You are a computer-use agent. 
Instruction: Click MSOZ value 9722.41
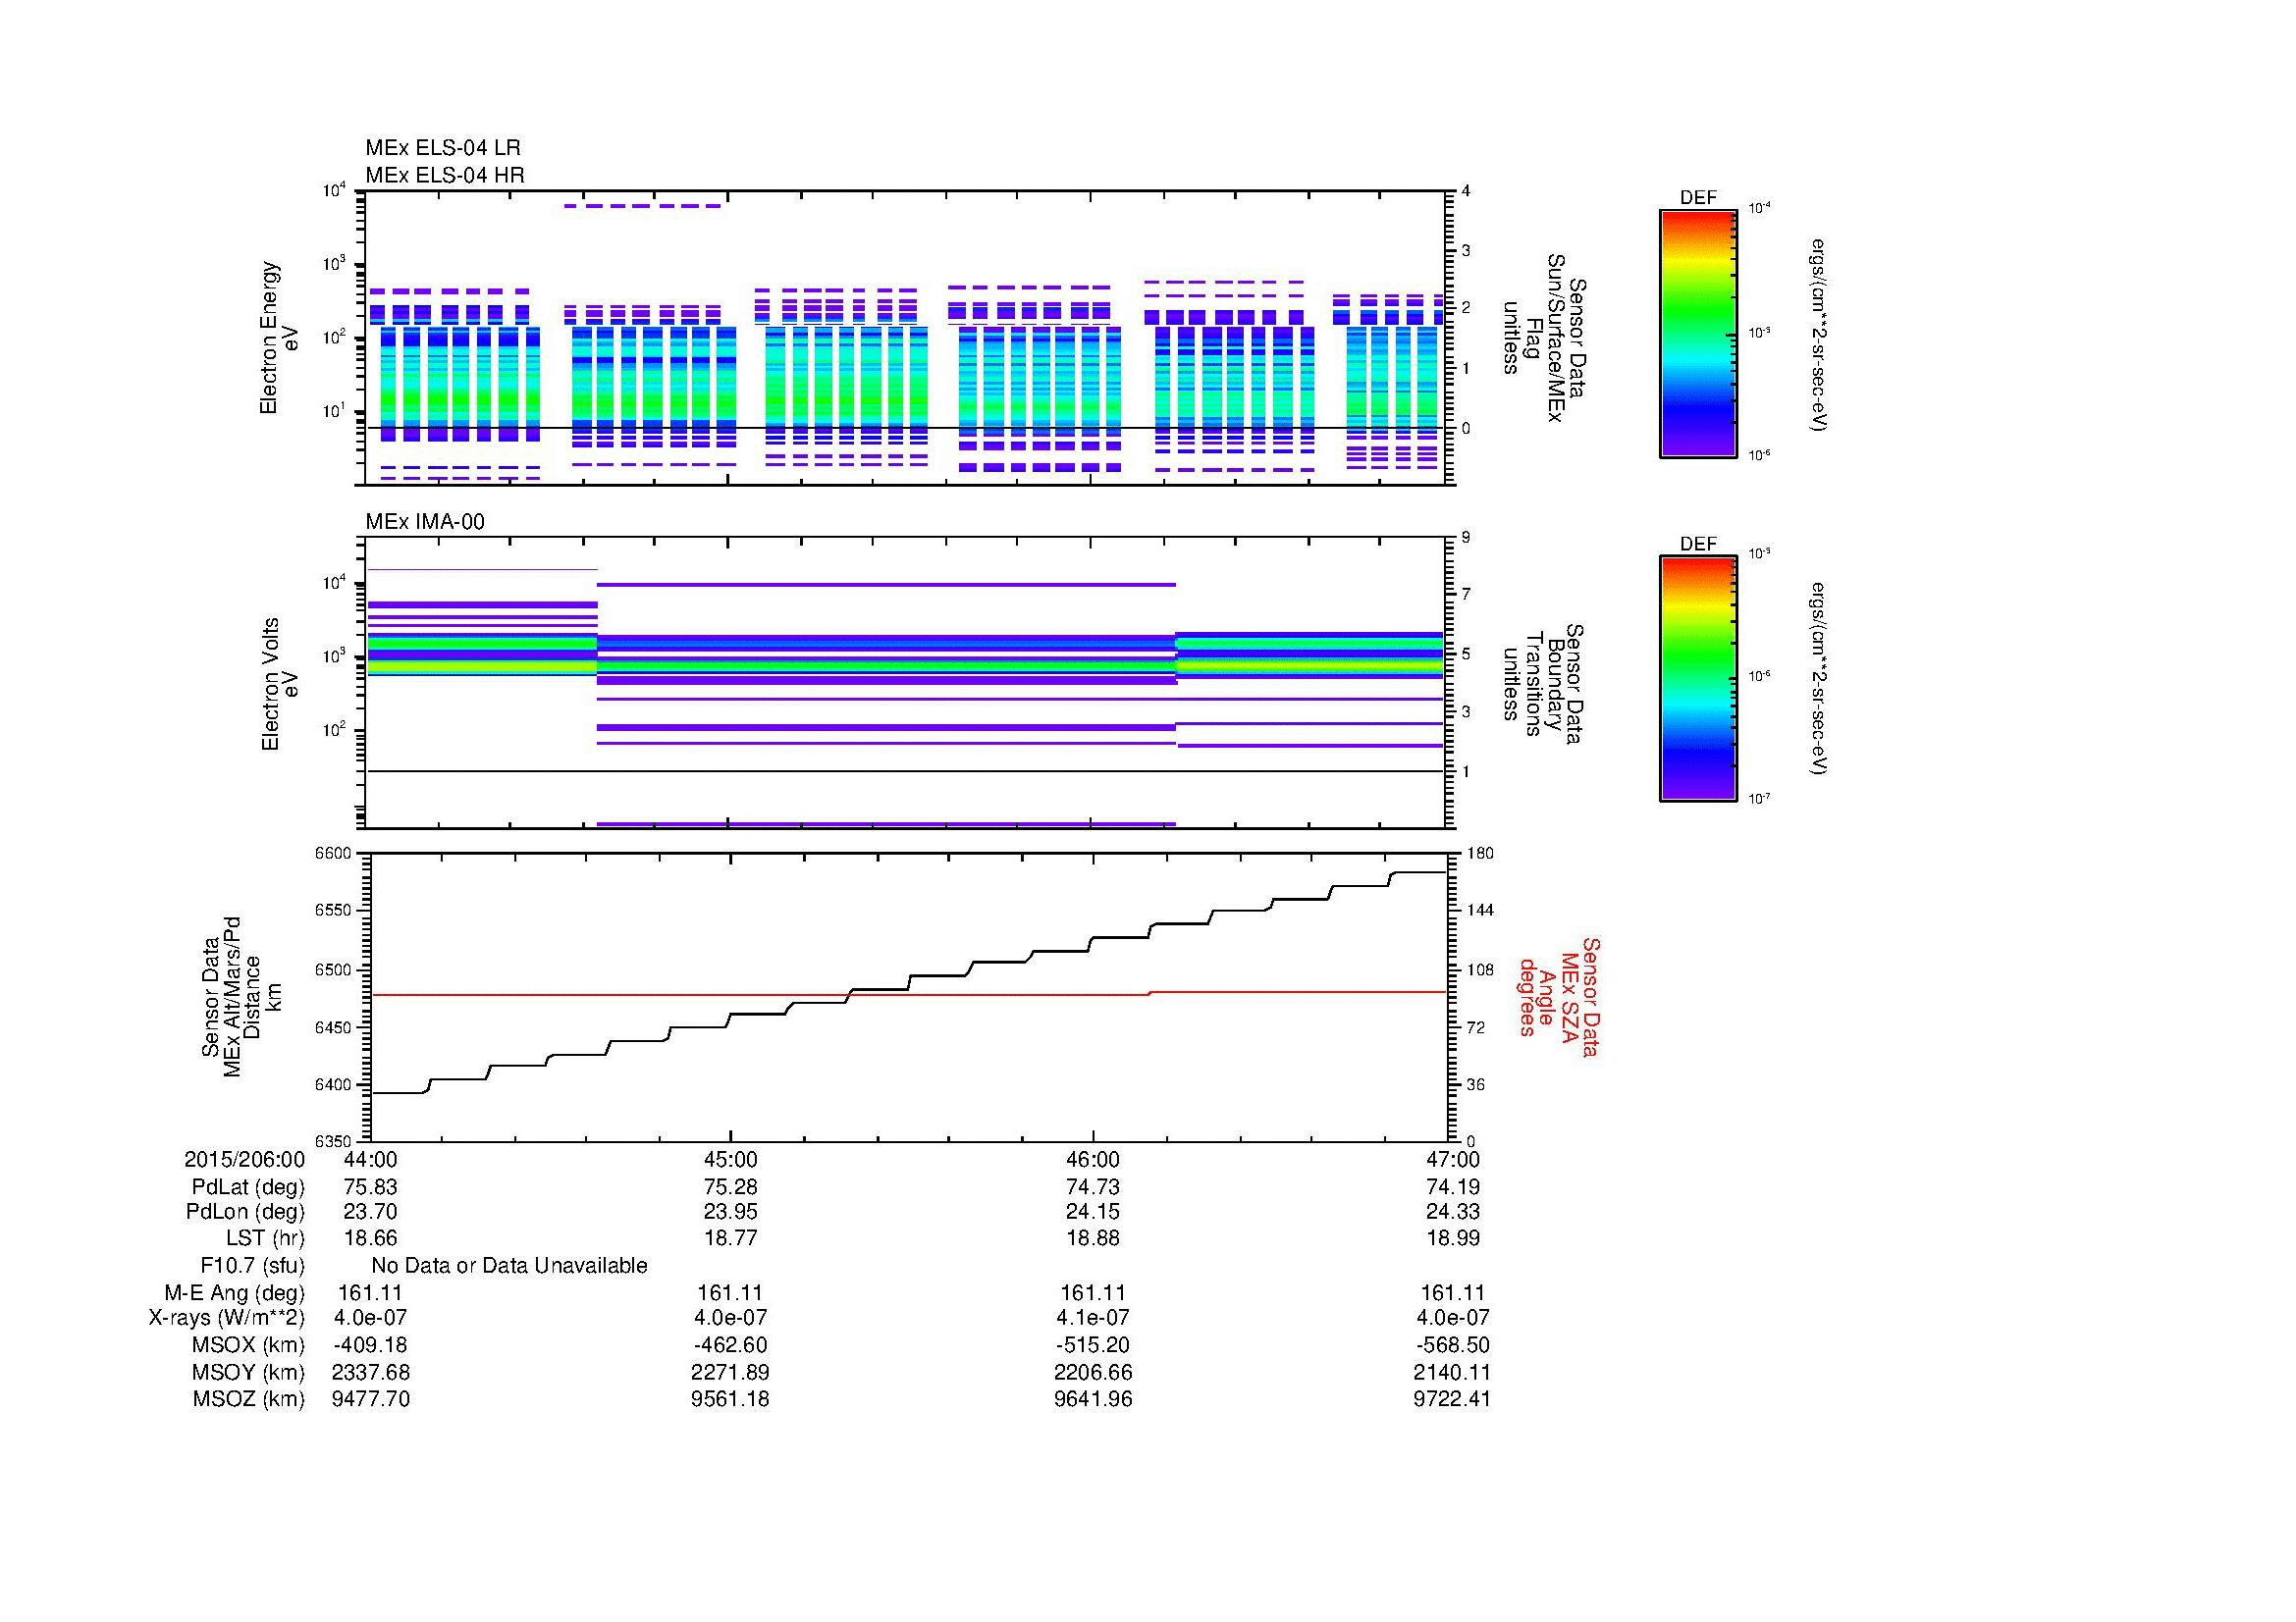tap(1453, 1399)
